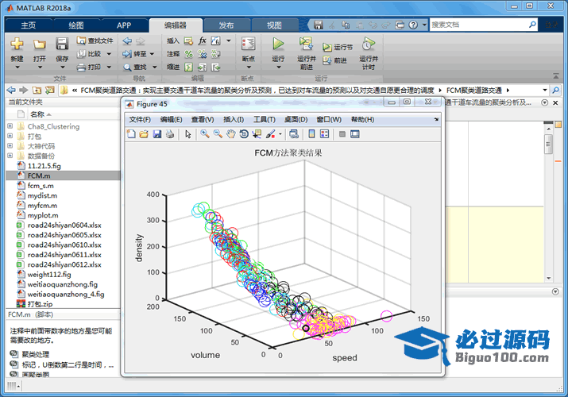Click the wrap comments icon

coord(216,54)
